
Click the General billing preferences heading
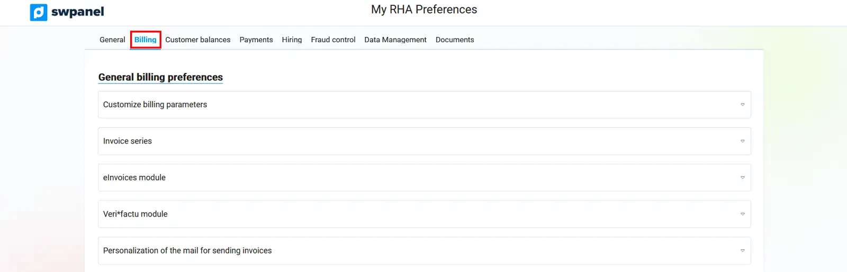tap(160, 77)
